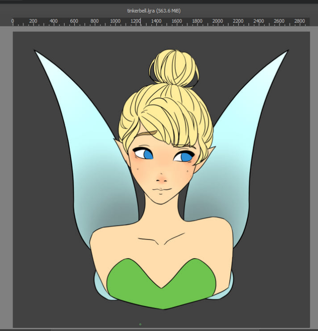318x331 pixels.
Task: Click the 0 mark on the horizontal ruler
Action: pos(13,21)
